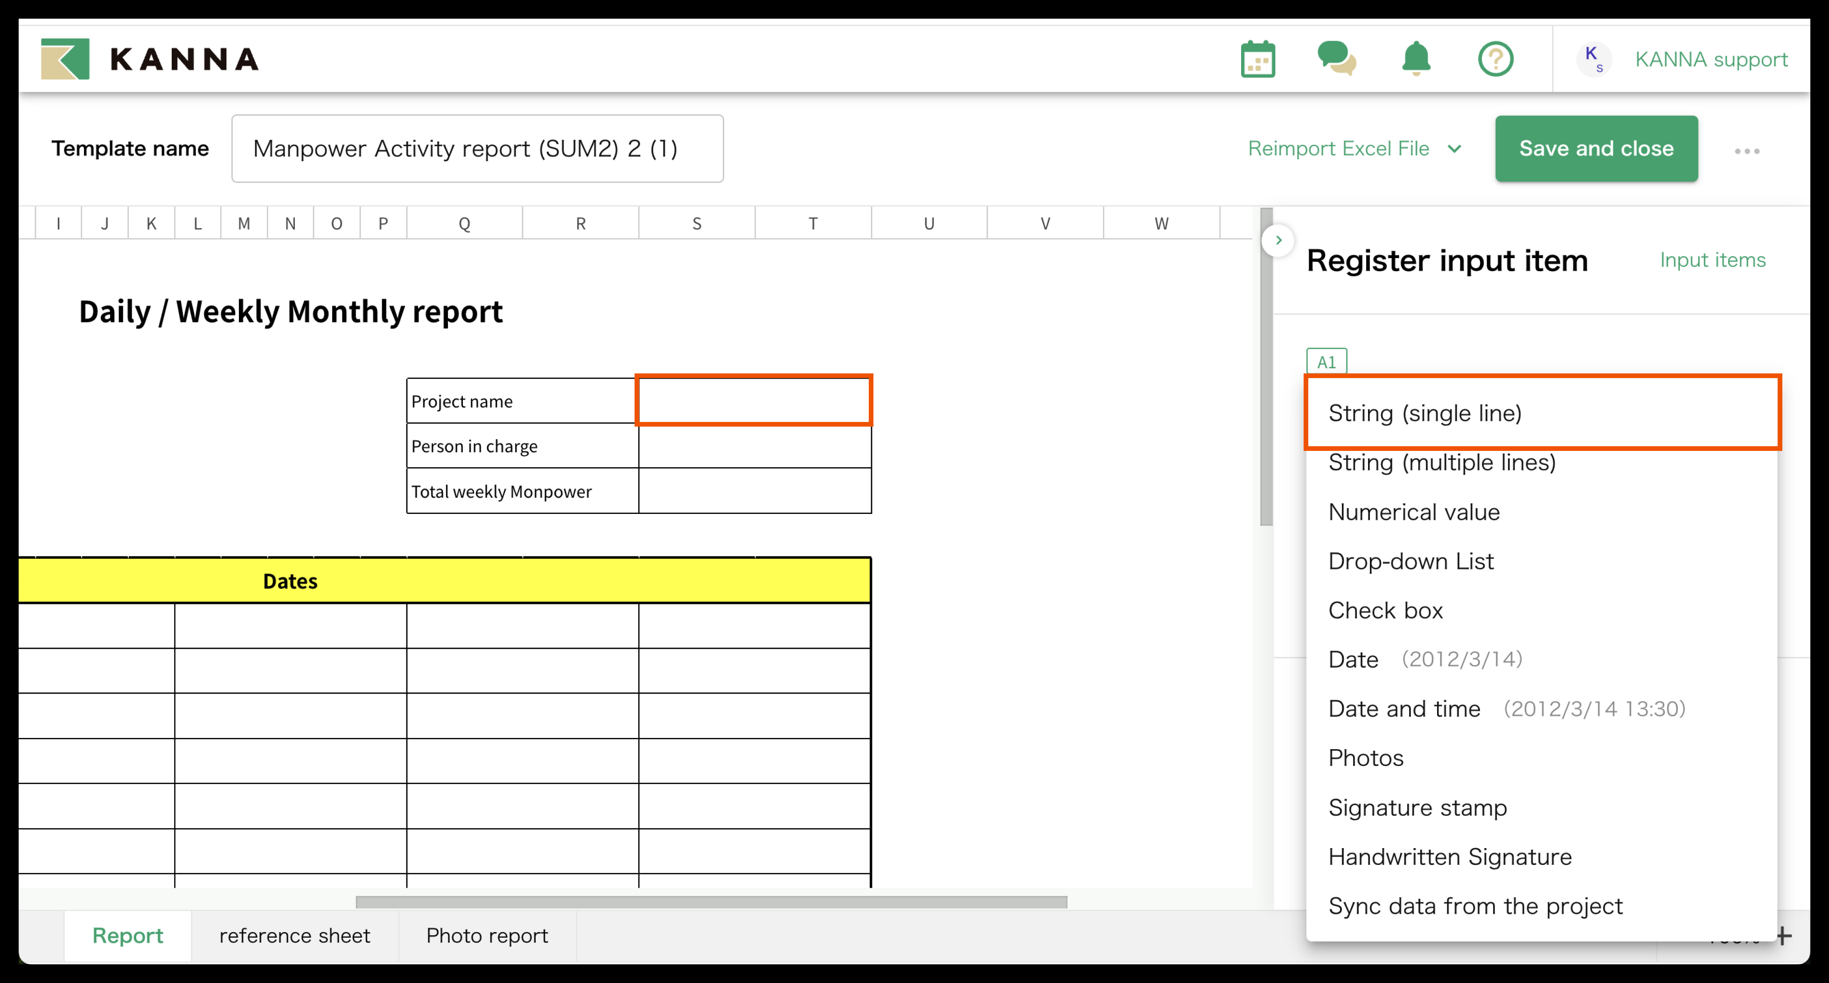Choose Check box input type
This screenshot has height=983, width=1829.
tap(1385, 610)
